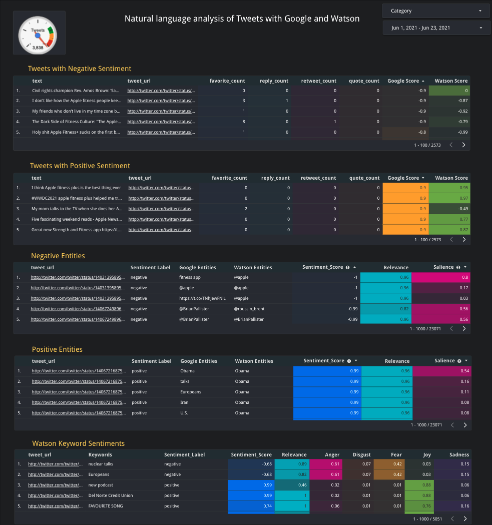The height and width of the screenshot is (525, 492).
Task: Open the Jun 1 – Jun 23, 2021 date range picker
Action: 436,28
